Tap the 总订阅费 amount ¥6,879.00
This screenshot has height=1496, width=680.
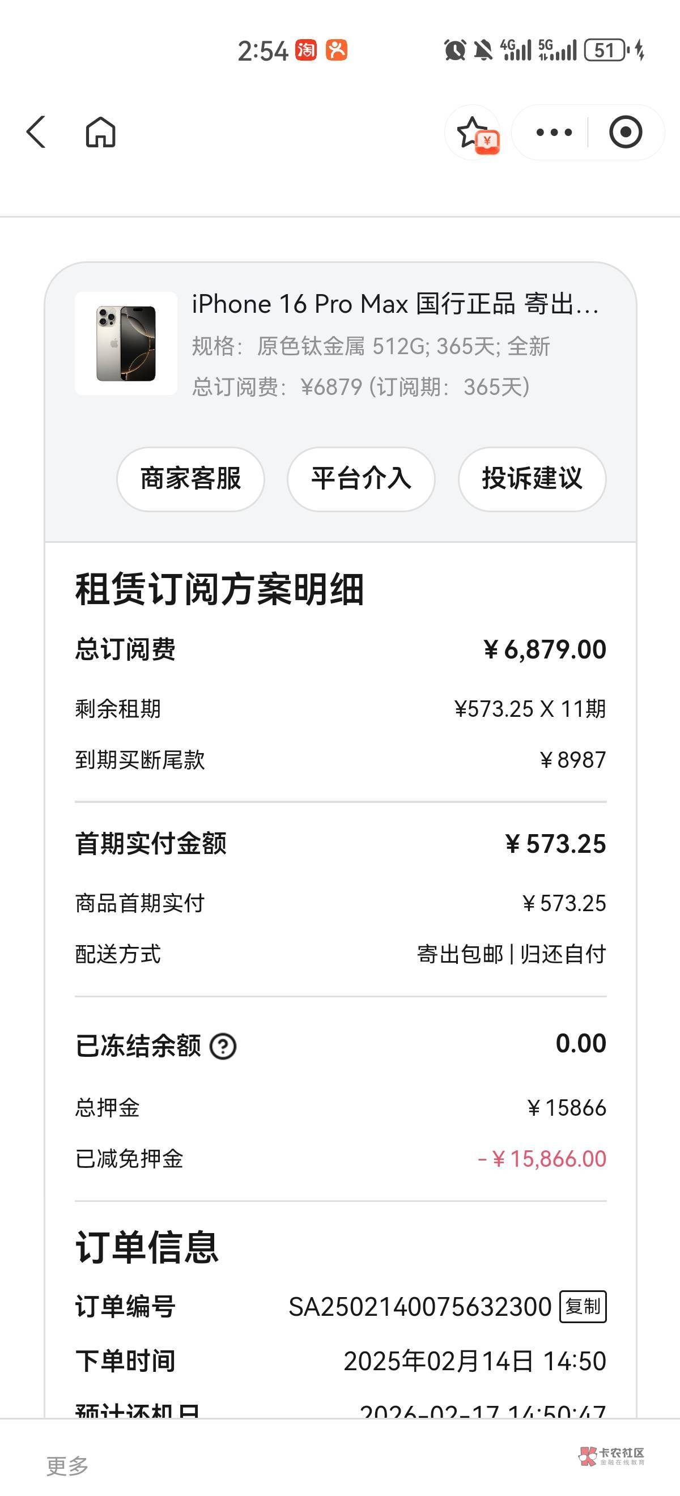click(x=545, y=649)
